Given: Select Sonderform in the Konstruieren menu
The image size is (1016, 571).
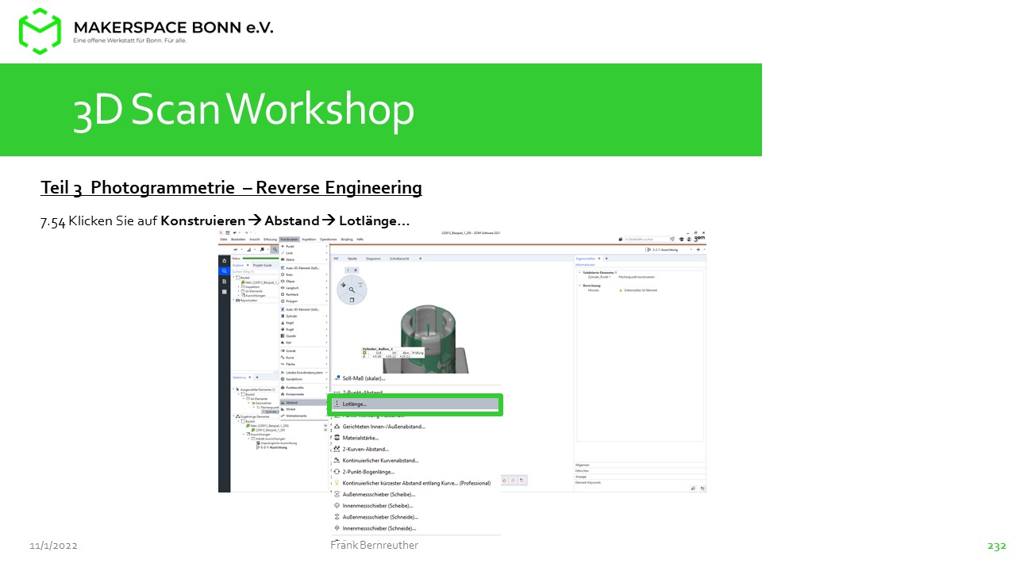Looking at the screenshot, I should pos(304,379).
